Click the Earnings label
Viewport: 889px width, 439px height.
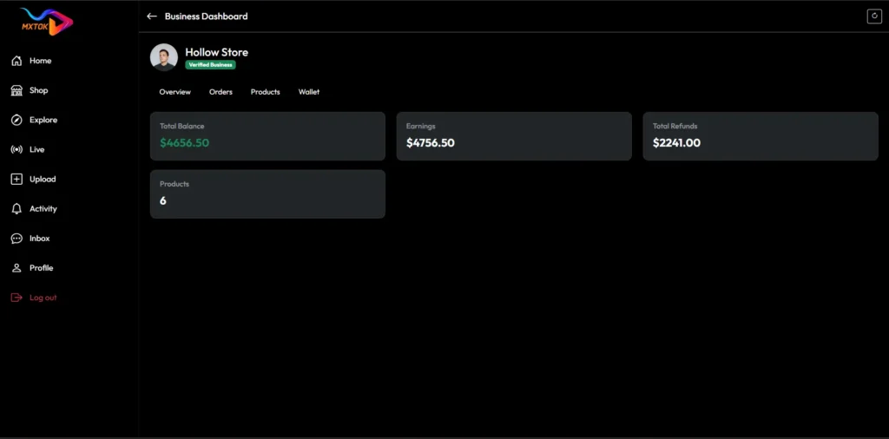421,127
